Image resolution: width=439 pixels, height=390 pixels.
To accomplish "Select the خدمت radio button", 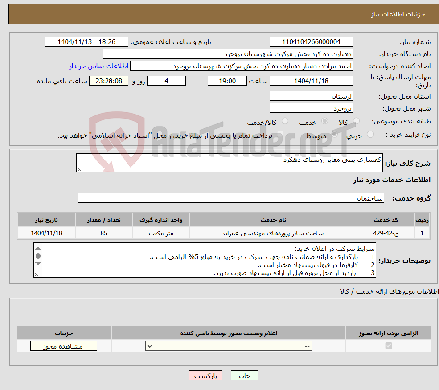I will 324,121.
